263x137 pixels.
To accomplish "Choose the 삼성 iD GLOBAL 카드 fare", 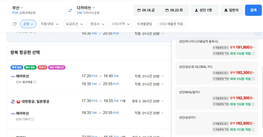I will click(x=217, y=73).
